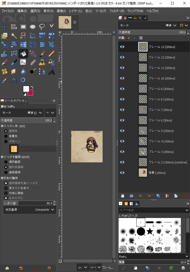190x272 pixels.
Task: Open the px unit dropdown
Action: click(82, 268)
